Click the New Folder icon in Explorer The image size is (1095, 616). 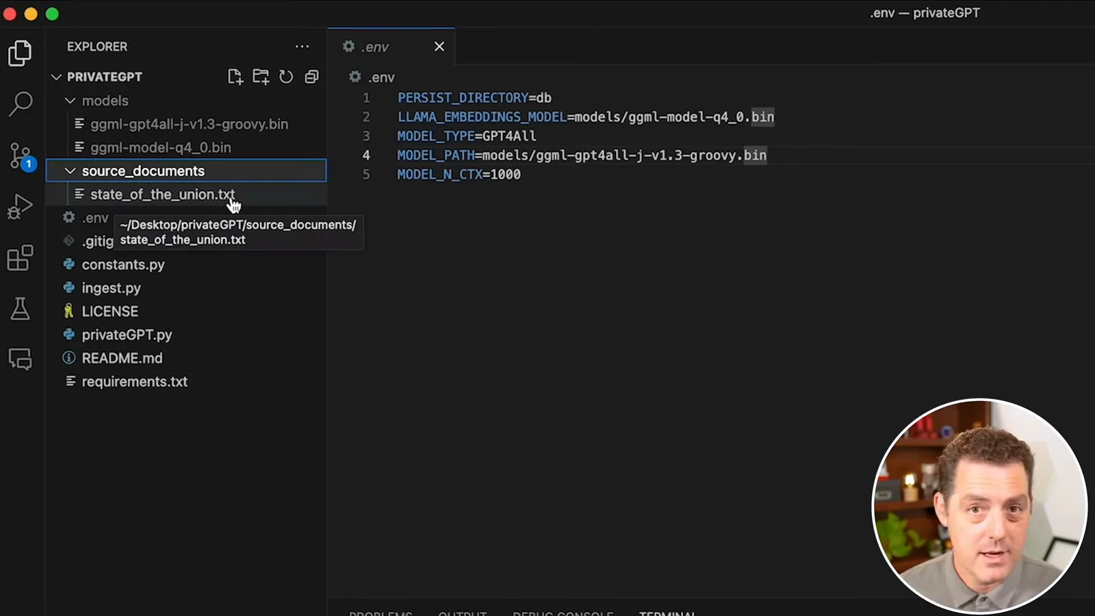click(261, 77)
